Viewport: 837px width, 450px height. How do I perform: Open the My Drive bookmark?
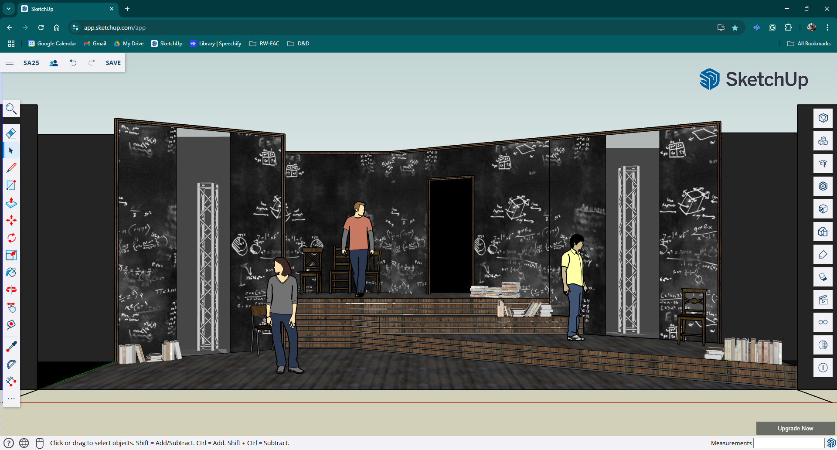129,44
